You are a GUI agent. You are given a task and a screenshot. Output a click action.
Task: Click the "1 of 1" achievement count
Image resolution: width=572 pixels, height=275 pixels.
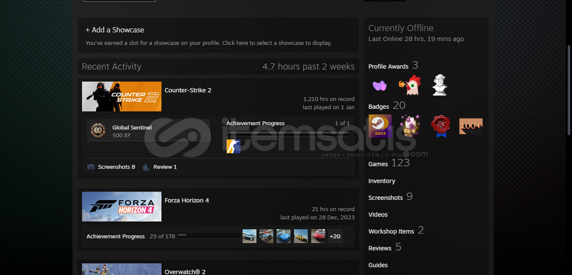342,123
